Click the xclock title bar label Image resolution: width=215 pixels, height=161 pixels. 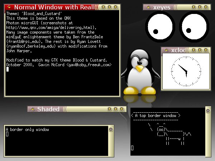(178, 50)
